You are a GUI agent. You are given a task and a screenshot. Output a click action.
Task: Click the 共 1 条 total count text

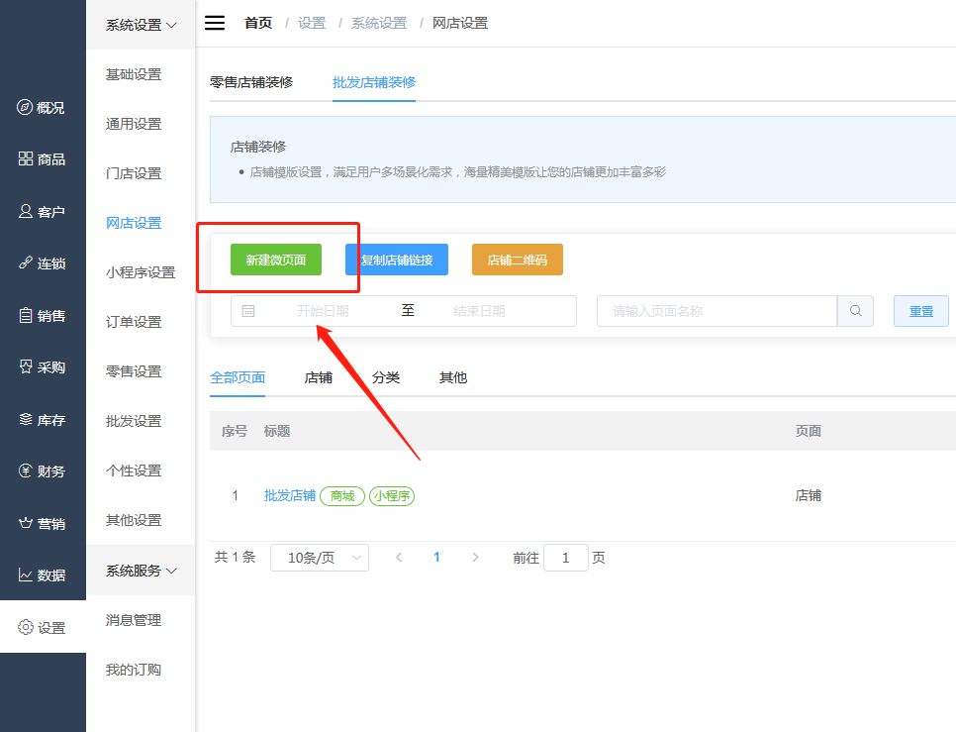235,557
